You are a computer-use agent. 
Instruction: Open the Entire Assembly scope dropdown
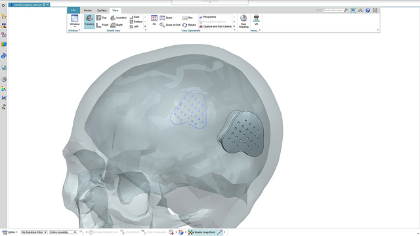coord(63,232)
